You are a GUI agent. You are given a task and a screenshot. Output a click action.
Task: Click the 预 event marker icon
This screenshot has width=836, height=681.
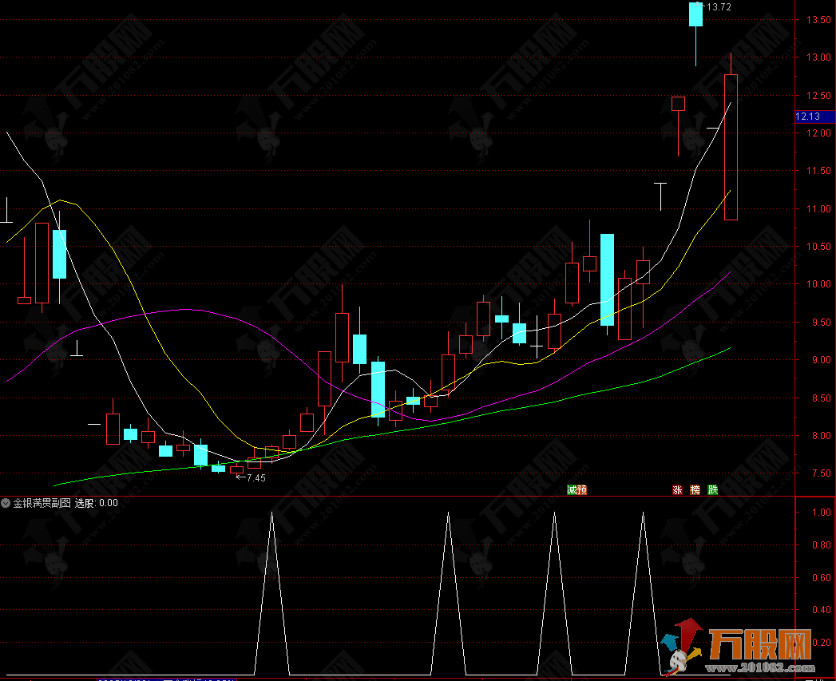pos(581,489)
